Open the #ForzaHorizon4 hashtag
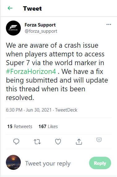Image resolution: width=117 pixels, height=177 pixels. (x=31, y=71)
